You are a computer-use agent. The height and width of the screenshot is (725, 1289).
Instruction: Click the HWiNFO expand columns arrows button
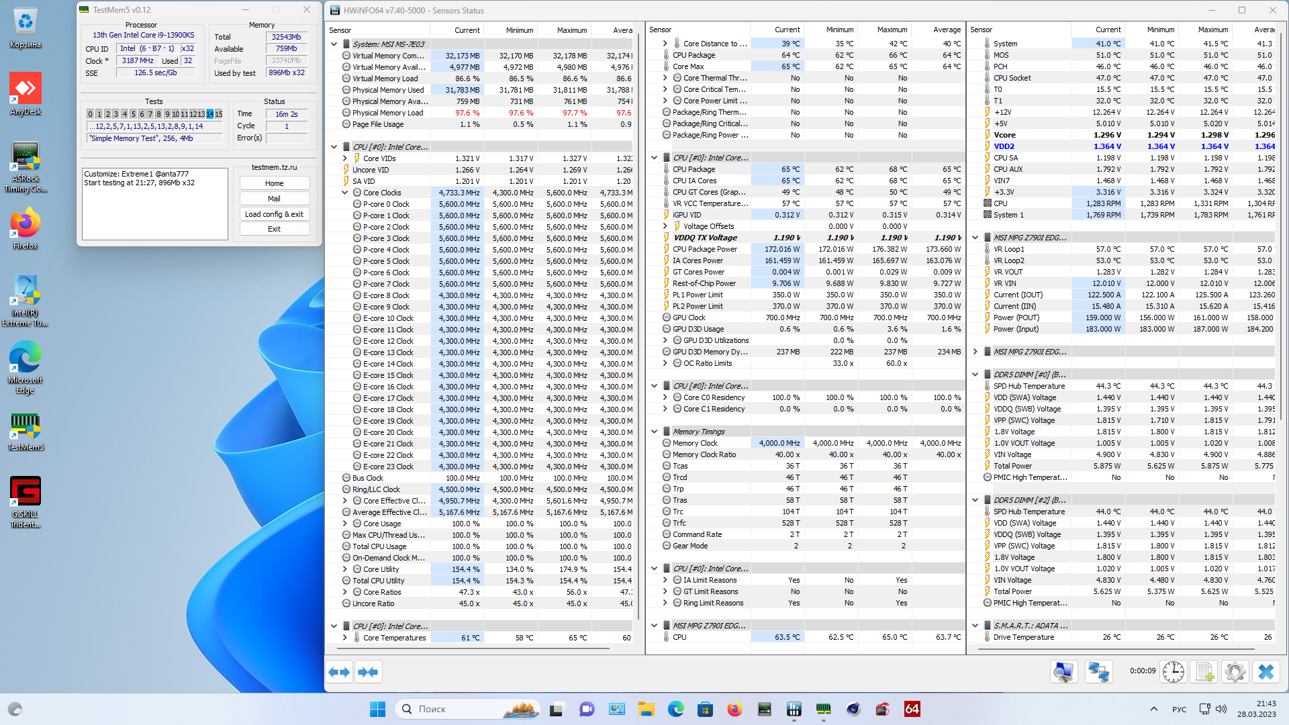339,672
